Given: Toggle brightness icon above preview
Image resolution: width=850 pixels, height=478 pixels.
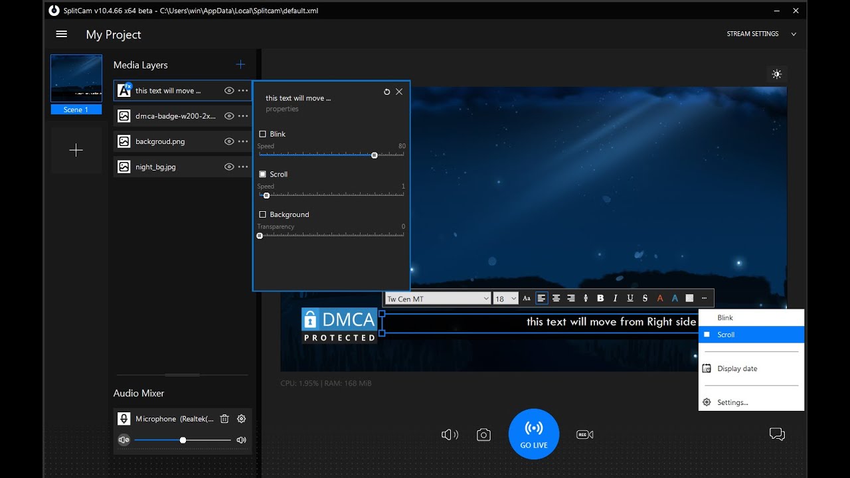Looking at the screenshot, I should tap(776, 74).
